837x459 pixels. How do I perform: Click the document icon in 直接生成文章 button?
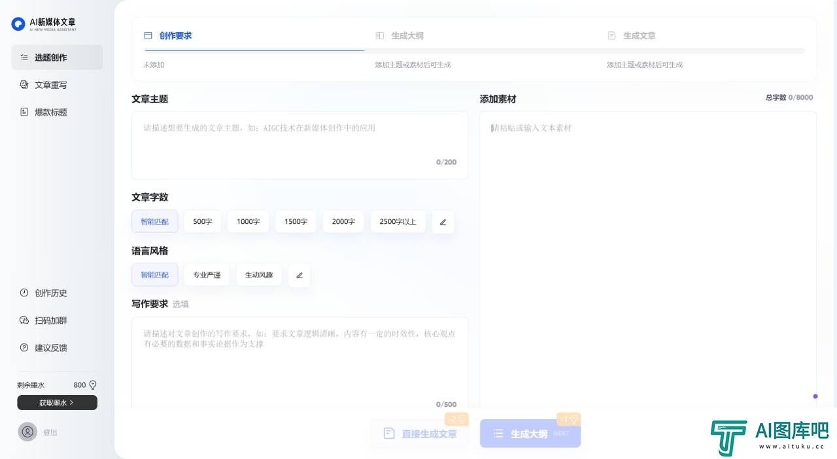click(389, 434)
